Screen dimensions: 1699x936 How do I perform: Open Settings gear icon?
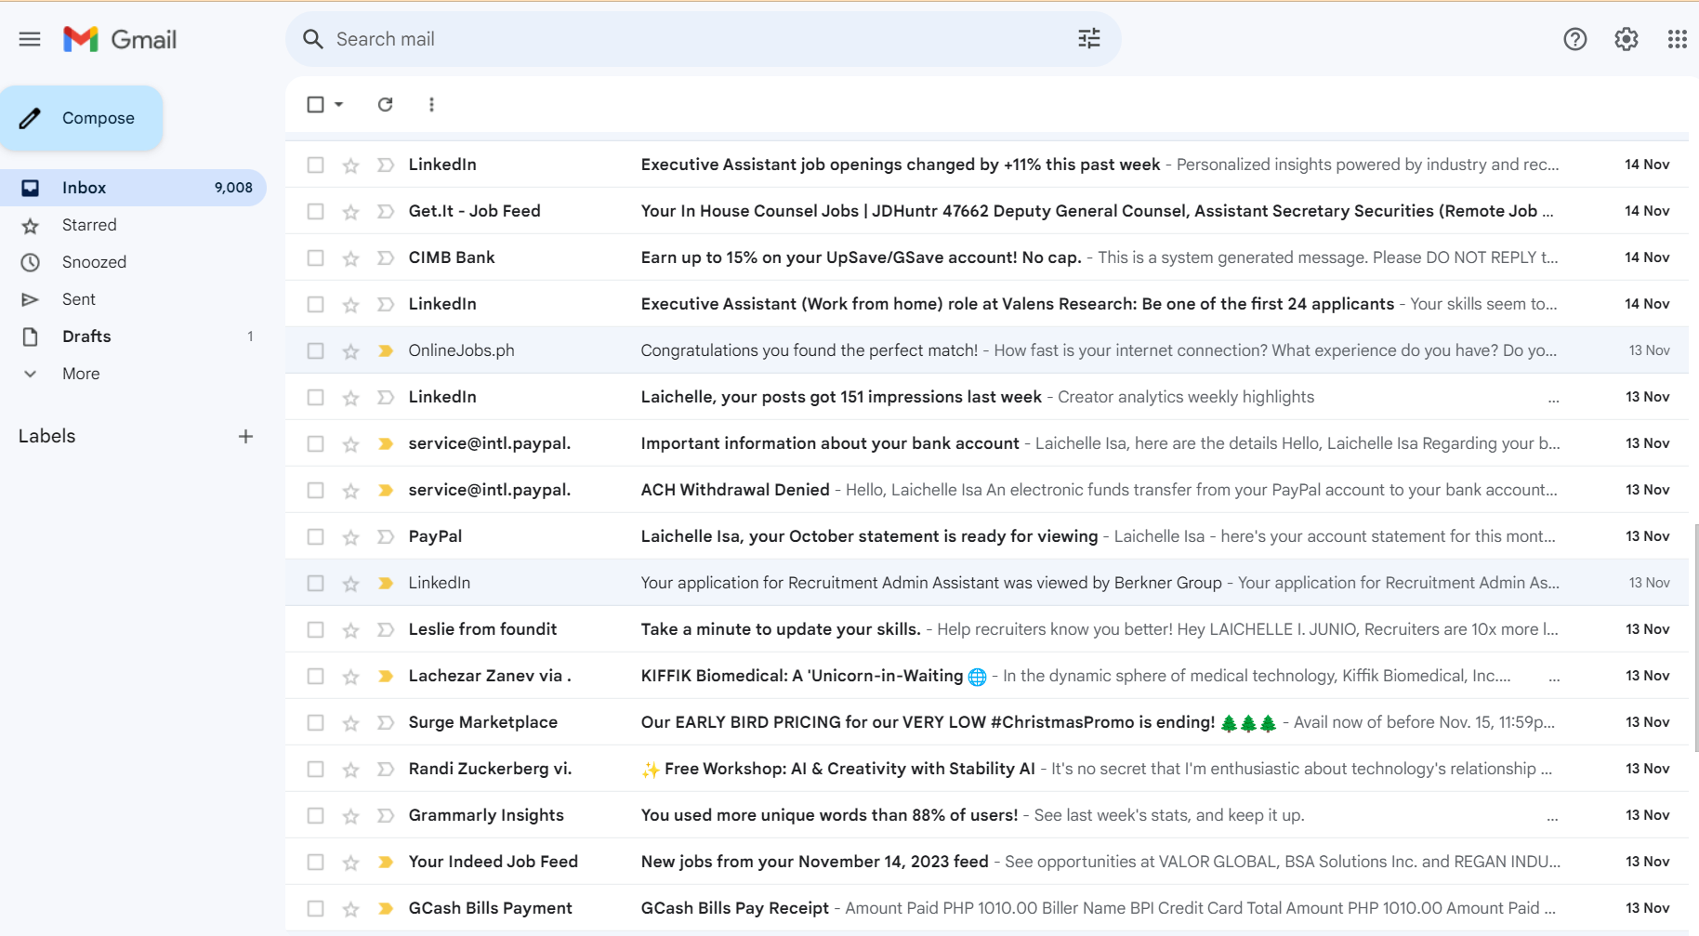point(1626,39)
